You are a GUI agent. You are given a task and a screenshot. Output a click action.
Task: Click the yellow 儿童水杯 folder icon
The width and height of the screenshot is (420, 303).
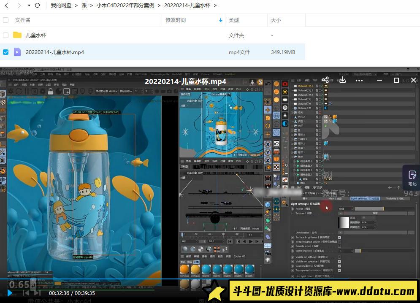[x=17, y=35]
